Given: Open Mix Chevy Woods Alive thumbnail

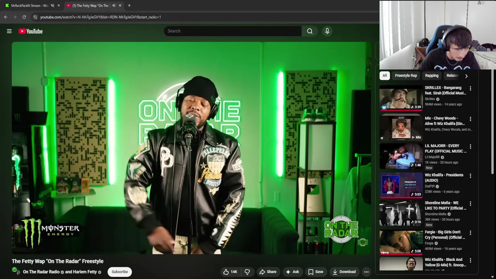Looking at the screenshot, I should click(x=401, y=127).
